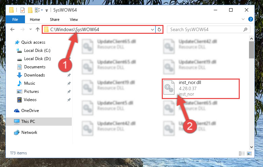263x167 pixels.
Task: Switch to details view icon in status bar
Action: coord(242,153)
